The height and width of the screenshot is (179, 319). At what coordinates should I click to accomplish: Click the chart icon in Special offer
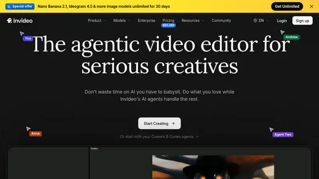point(9,6)
